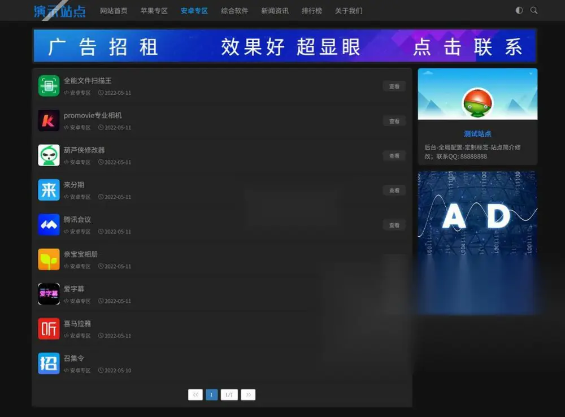This screenshot has height=417, width=565.
Task: Click 查看 button for 全能文件扫描王
Action: click(x=394, y=86)
